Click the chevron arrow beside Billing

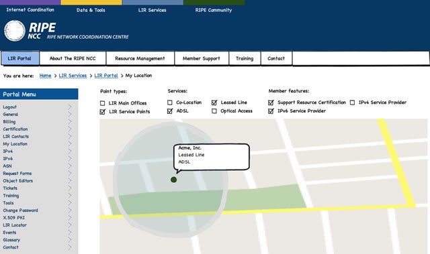(x=70, y=122)
